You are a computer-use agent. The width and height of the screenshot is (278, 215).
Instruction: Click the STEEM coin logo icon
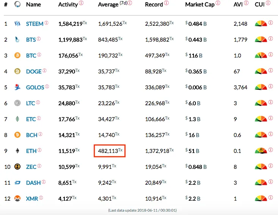17,23
